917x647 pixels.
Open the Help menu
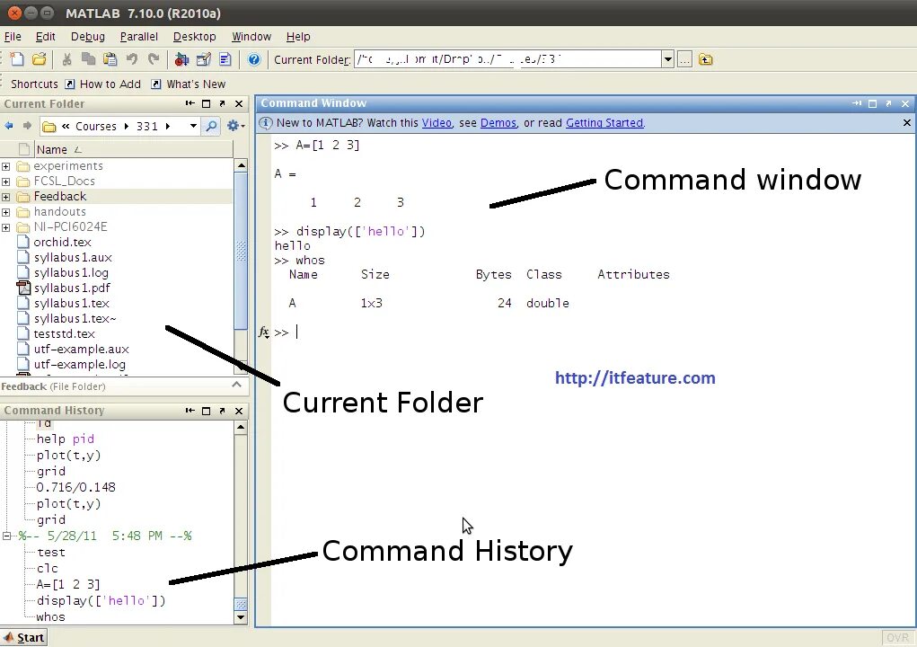click(298, 36)
